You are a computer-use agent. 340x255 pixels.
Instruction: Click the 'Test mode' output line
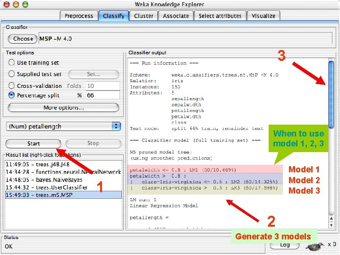point(196,128)
